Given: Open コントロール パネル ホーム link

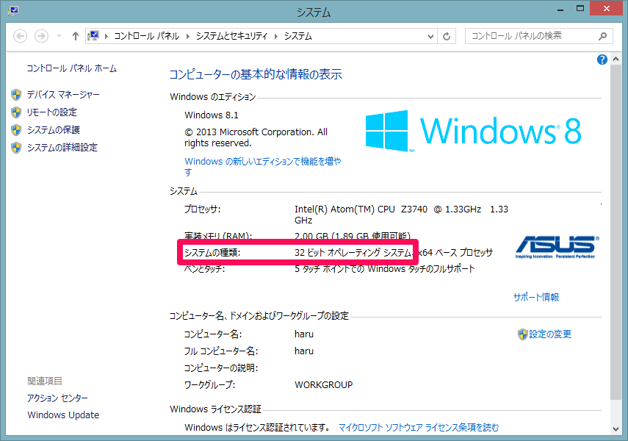Looking at the screenshot, I should tap(72, 68).
